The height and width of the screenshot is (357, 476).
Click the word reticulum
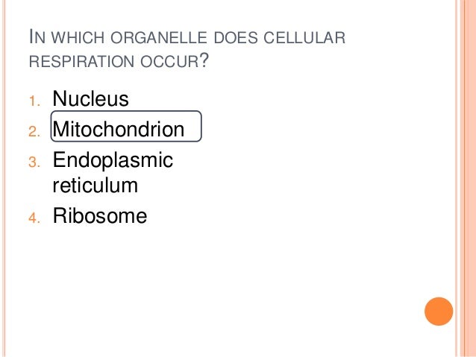click(x=95, y=186)
